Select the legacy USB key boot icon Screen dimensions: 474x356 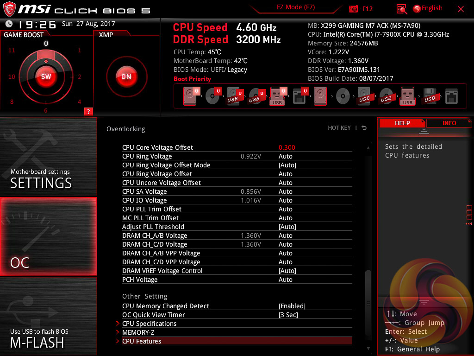(407, 96)
